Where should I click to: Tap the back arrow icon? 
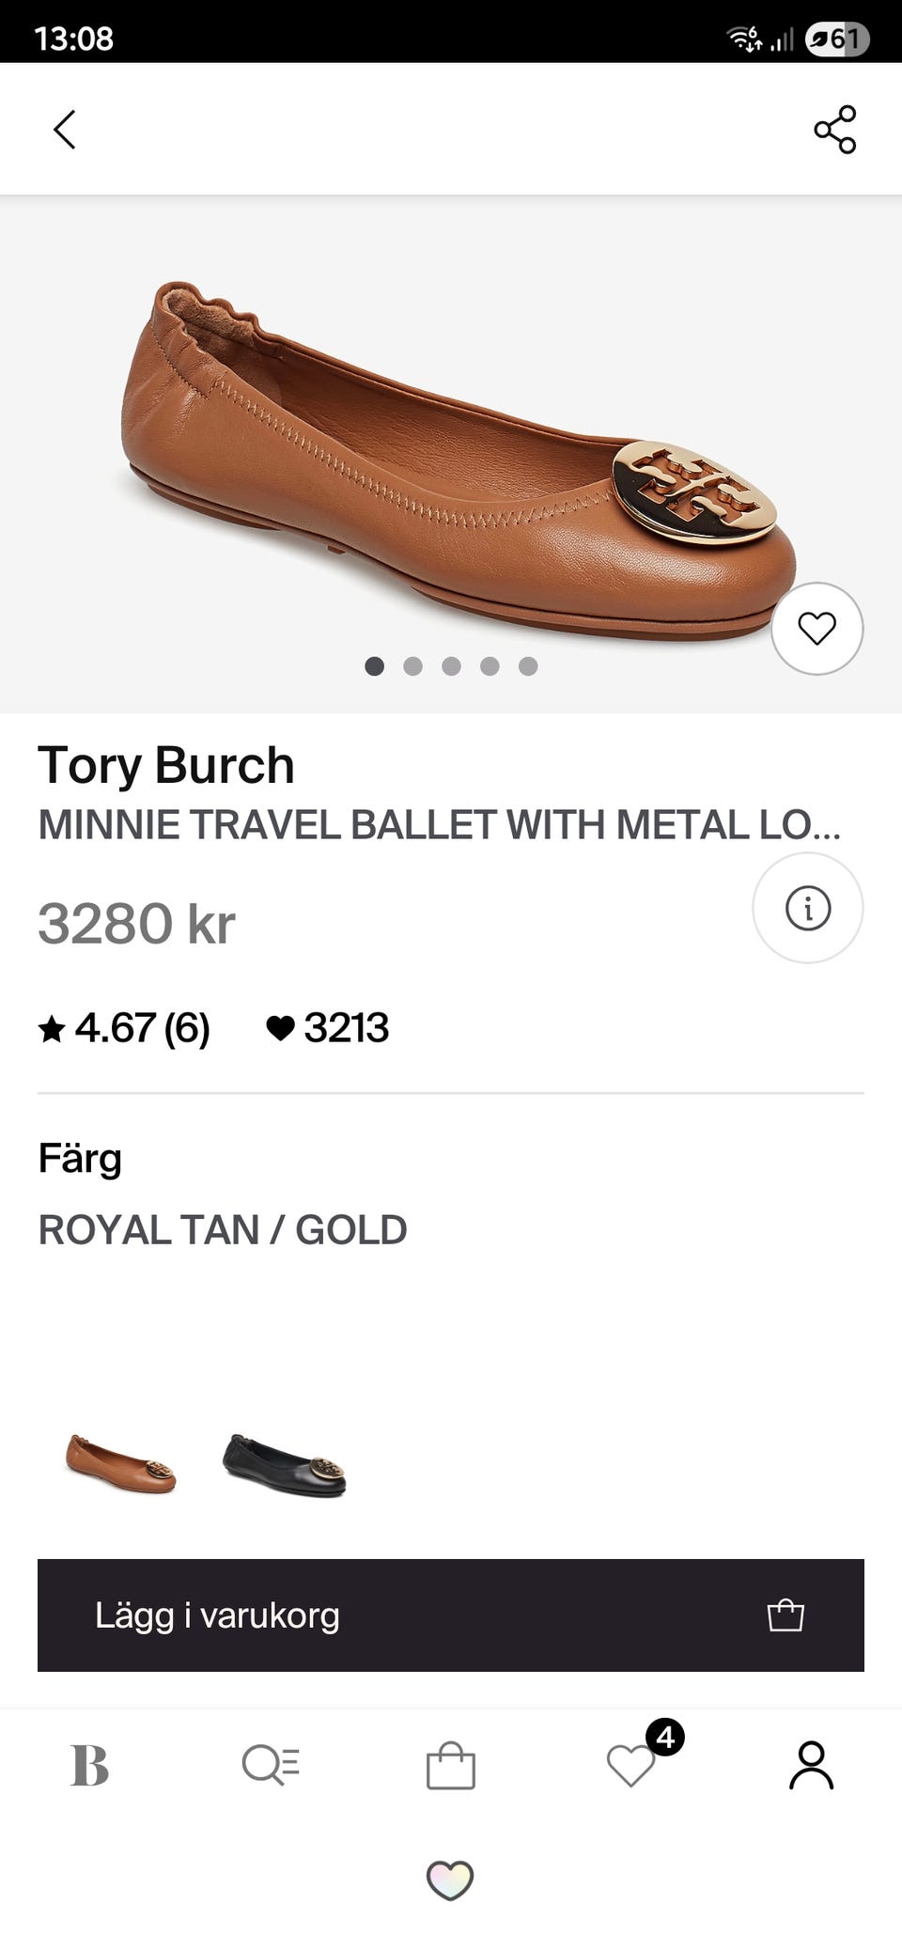(x=64, y=130)
